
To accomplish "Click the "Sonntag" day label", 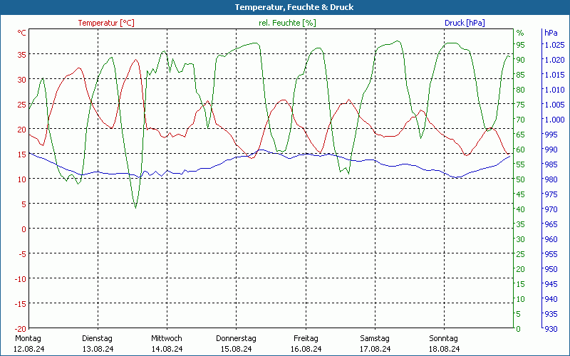I will coord(443,338).
